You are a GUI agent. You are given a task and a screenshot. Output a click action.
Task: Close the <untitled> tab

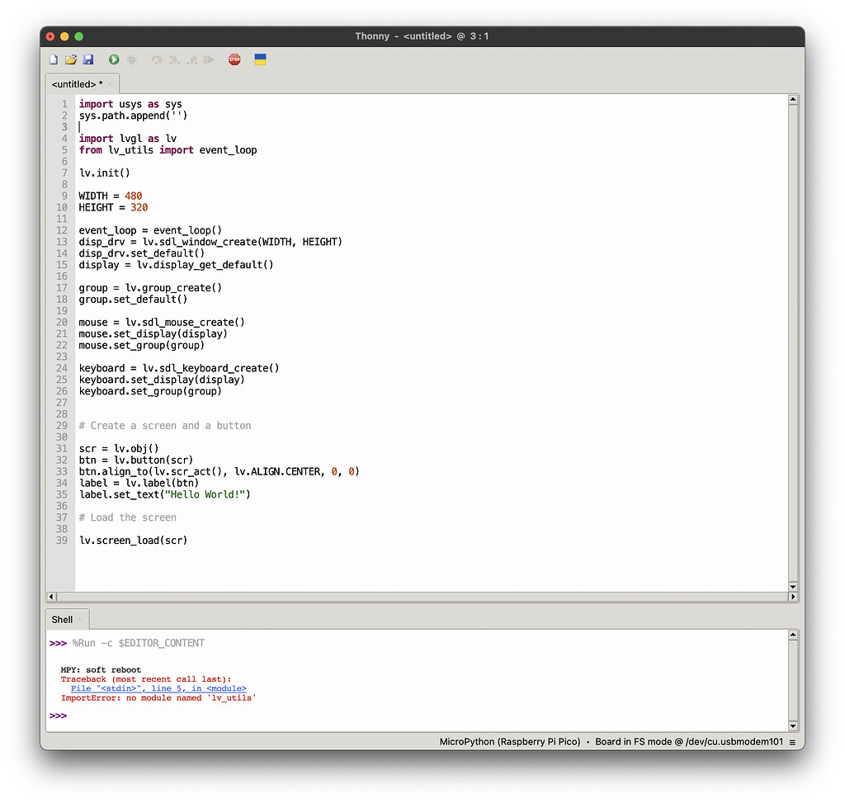coord(108,83)
